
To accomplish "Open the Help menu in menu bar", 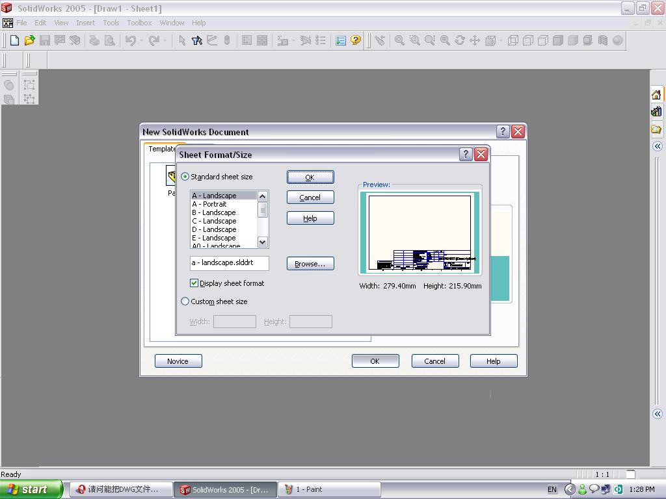I will pos(198,23).
